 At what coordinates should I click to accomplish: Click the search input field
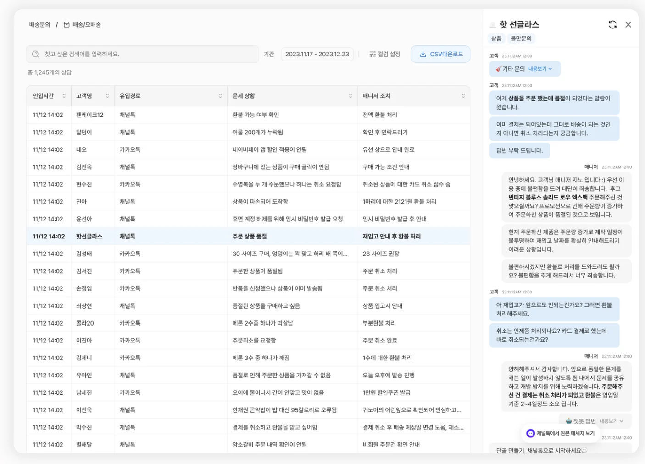147,54
